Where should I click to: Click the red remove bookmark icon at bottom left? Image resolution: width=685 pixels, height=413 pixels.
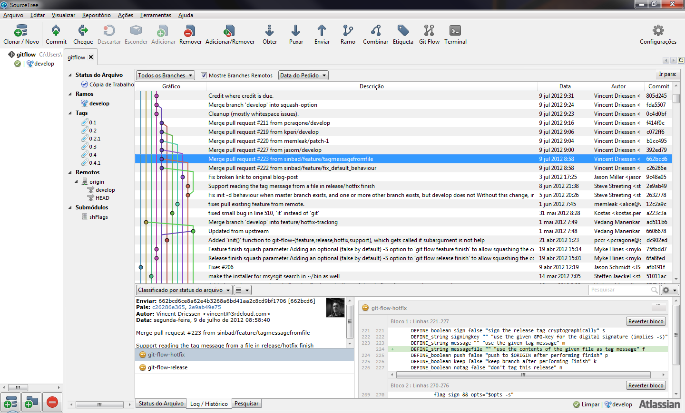(52, 403)
